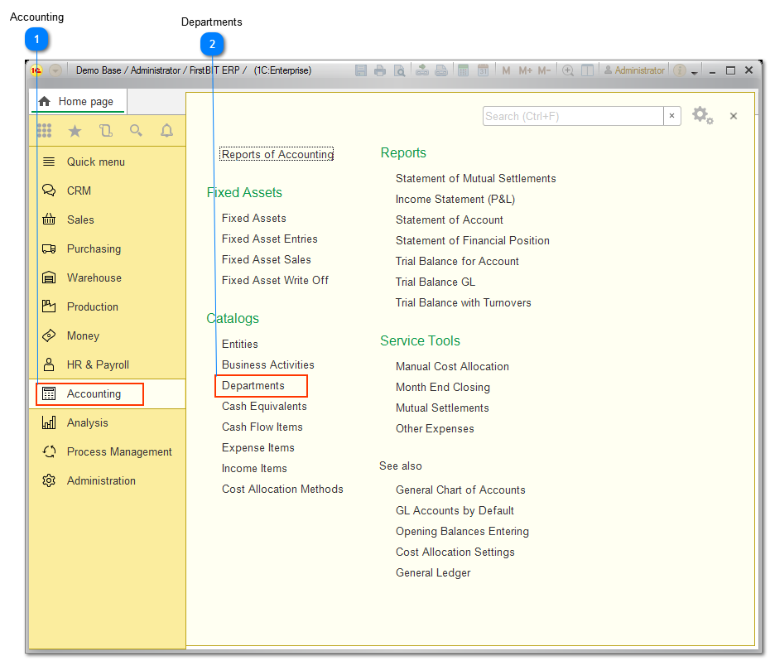Screen dimensions: 770x661
Task: Click the notifications bell icon
Action: [x=166, y=130]
